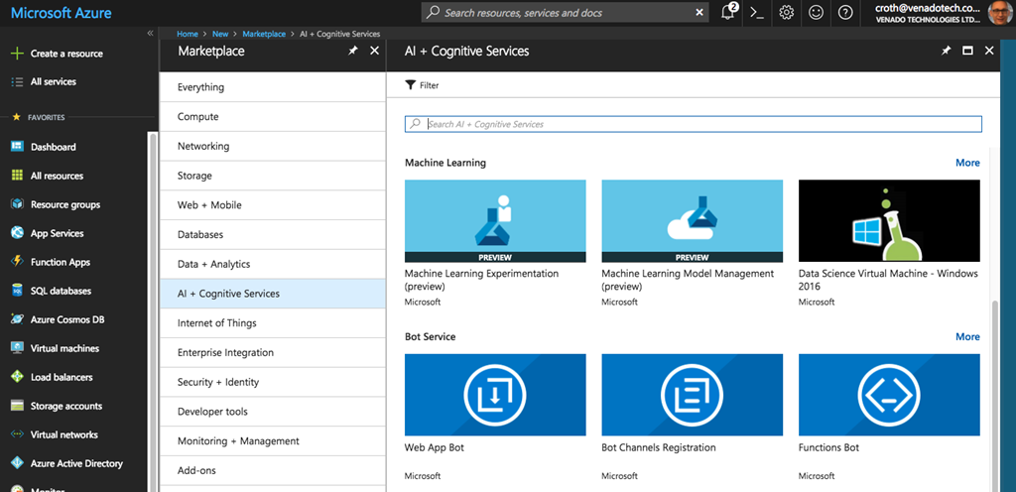Open the notifications bell icon
The image size is (1016, 492).
click(728, 12)
